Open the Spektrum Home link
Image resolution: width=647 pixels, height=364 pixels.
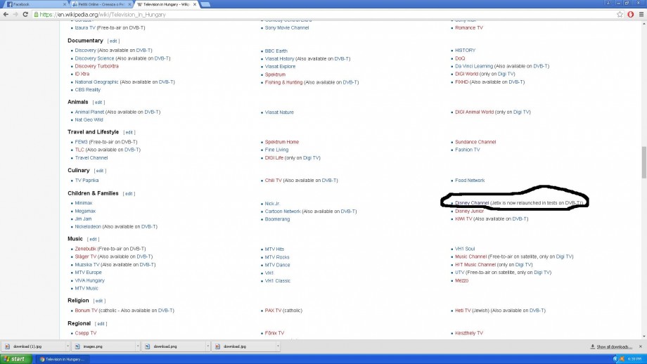(282, 142)
